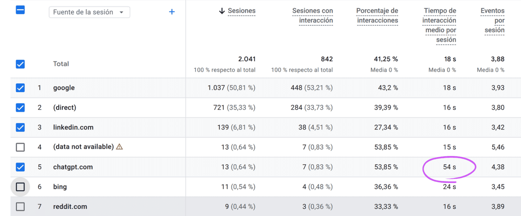Open the Fuente de la sesión dropdown
521x216 pixels.
89,12
